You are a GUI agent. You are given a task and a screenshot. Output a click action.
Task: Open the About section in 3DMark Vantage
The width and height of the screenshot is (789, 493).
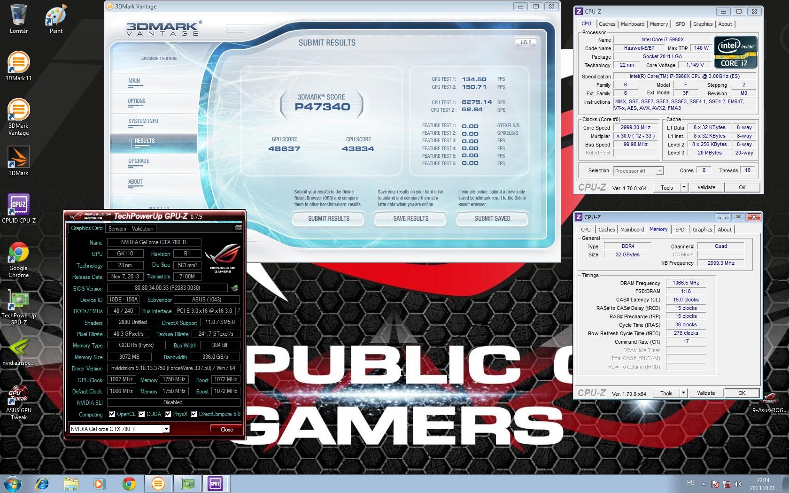[153, 183]
